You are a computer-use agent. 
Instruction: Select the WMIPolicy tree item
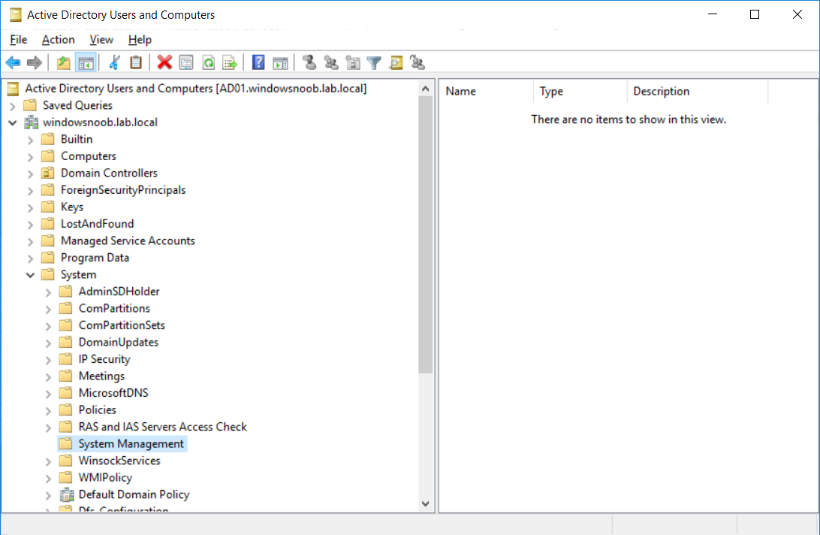point(105,477)
